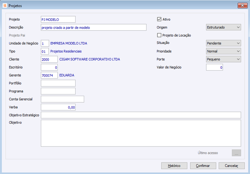Click the Confirmar button
Image resolution: width=250 pixels, height=174 pixels.
click(x=203, y=166)
